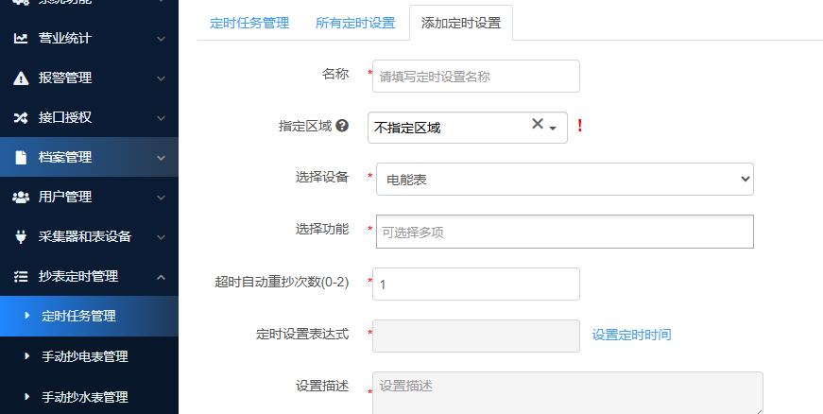The width and height of the screenshot is (823, 414).
Task: Collapse the 抄表定时管理 menu chevron
Action: click(161, 277)
